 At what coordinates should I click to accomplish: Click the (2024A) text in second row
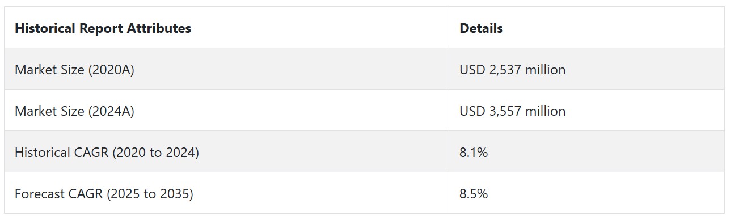point(111,111)
